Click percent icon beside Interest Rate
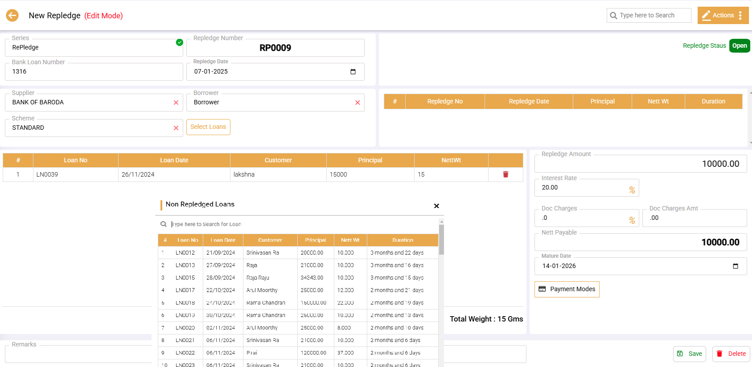 (632, 190)
